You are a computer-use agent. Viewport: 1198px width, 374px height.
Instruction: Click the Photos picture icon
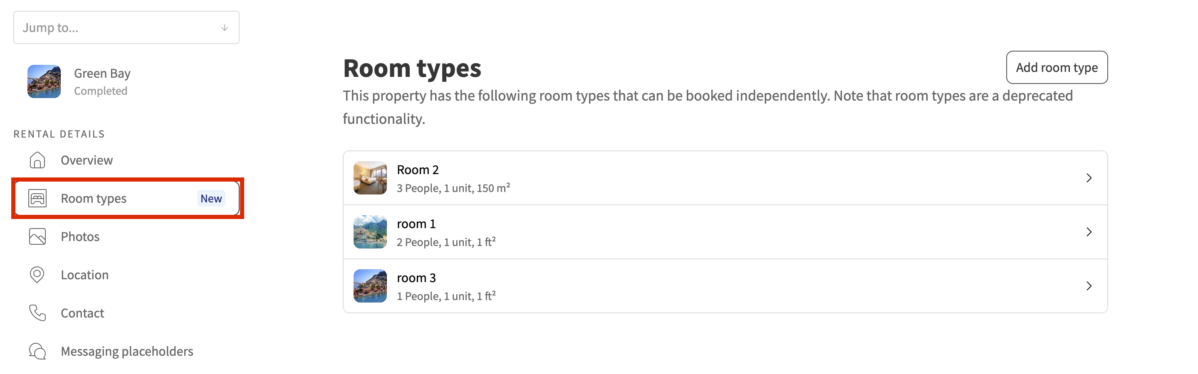point(37,236)
